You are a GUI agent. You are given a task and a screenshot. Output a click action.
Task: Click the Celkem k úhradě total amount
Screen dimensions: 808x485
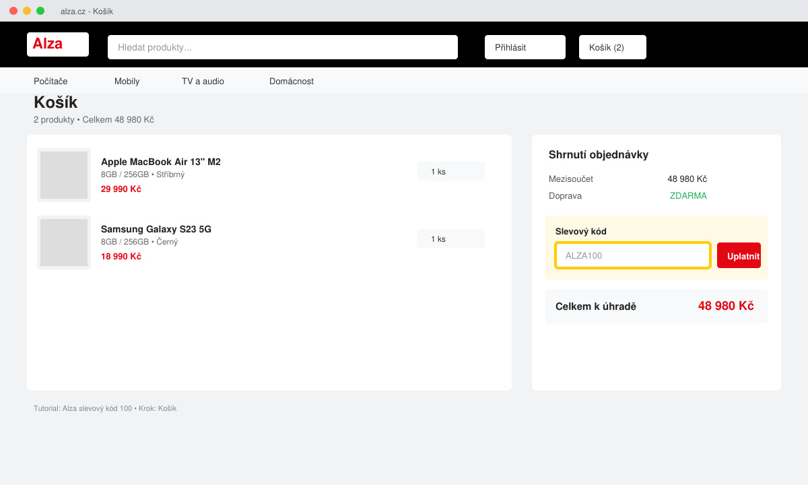726,306
